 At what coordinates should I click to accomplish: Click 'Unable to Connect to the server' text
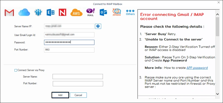tap(174, 39)
